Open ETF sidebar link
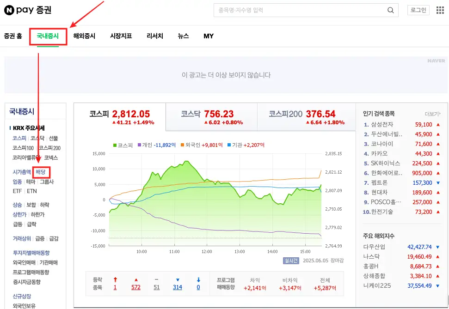Image resolution: width=449 pixels, height=309 pixels. click(17, 191)
